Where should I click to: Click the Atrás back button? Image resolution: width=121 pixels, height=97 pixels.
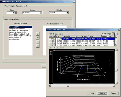click(x=92, y=93)
